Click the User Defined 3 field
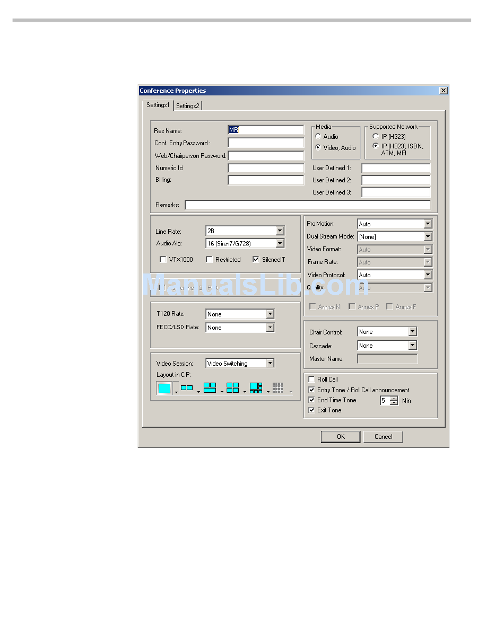The height and width of the screenshot is (627, 504). click(396, 192)
